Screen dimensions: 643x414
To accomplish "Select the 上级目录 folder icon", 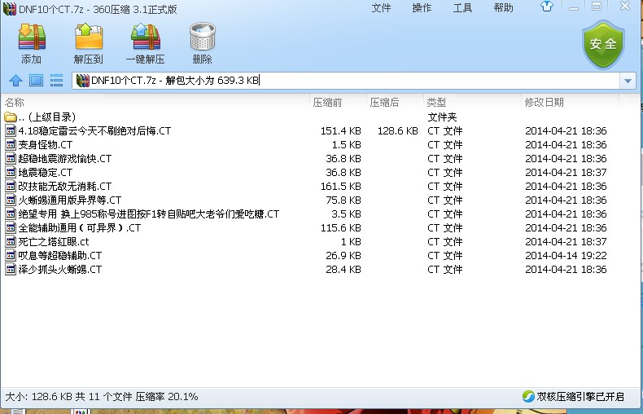I will 11,117.
